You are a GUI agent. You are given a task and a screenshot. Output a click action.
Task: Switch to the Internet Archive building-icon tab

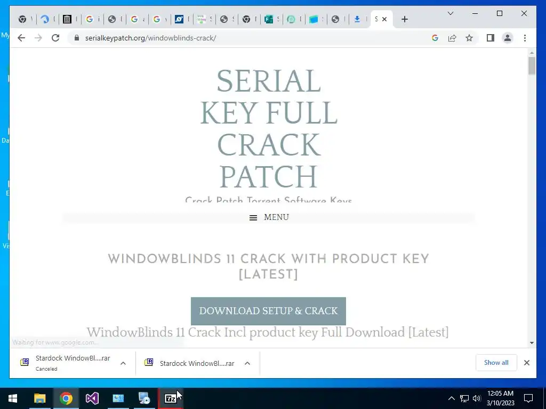[67, 20]
